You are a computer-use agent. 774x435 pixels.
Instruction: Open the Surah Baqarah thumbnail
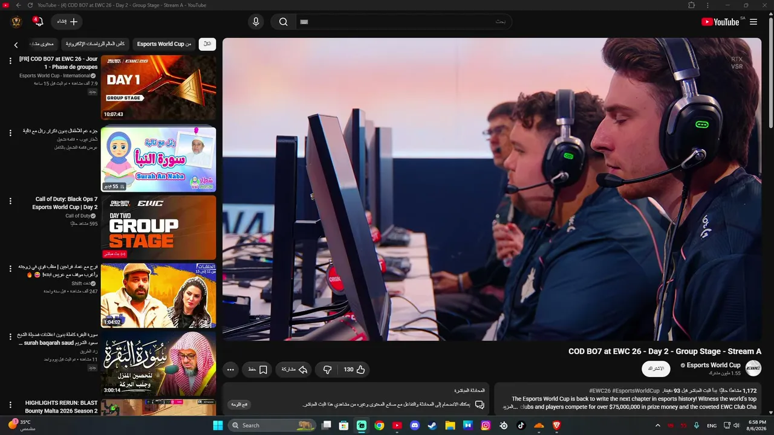[x=158, y=363]
